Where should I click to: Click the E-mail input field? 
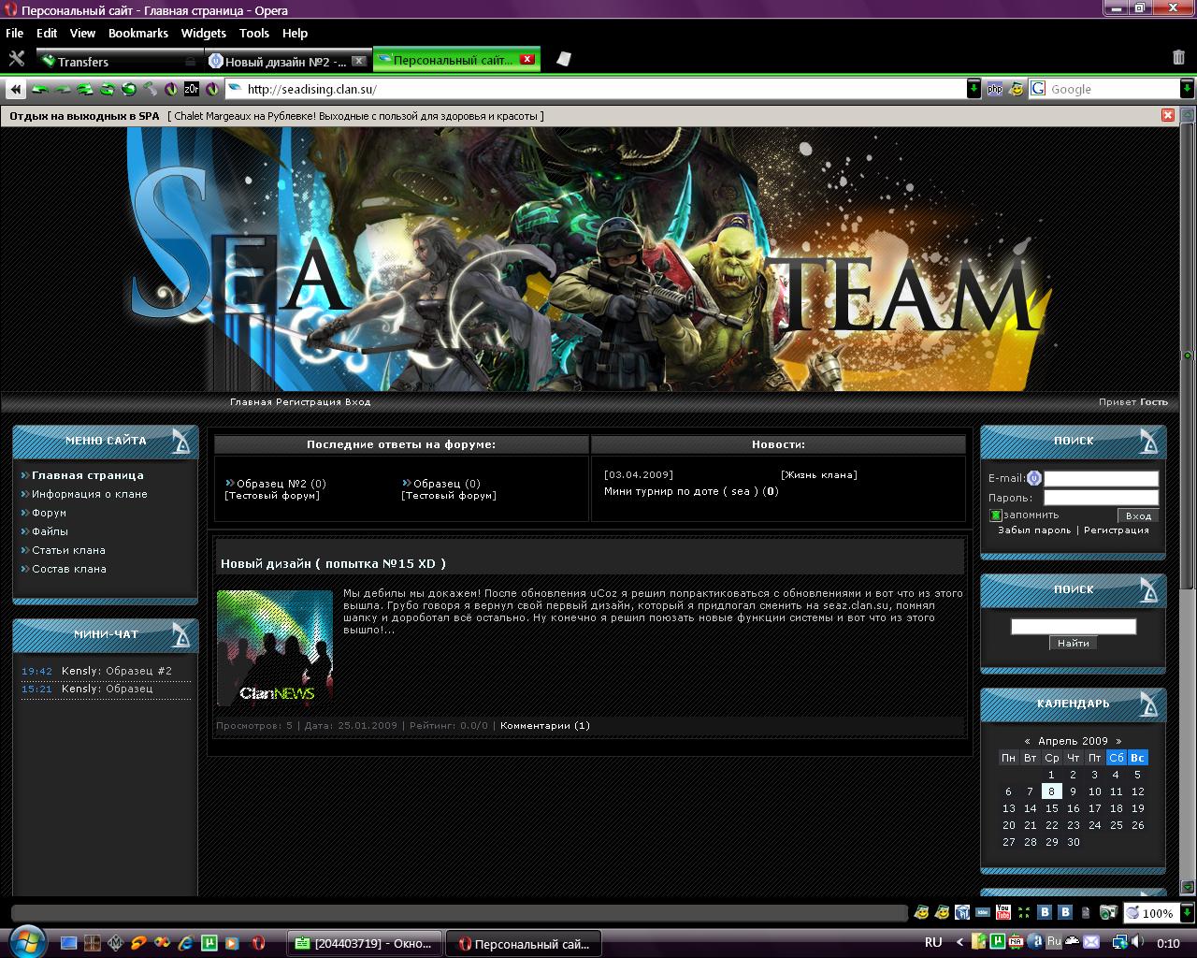pyautogui.click(x=1101, y=478)
